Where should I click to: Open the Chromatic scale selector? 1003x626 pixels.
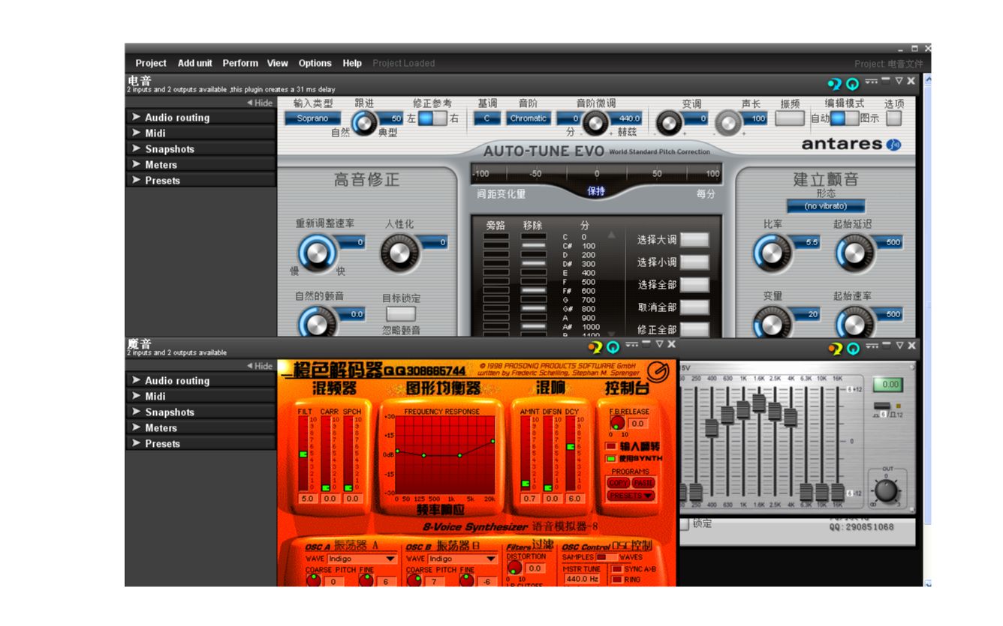tap(529, 118)
